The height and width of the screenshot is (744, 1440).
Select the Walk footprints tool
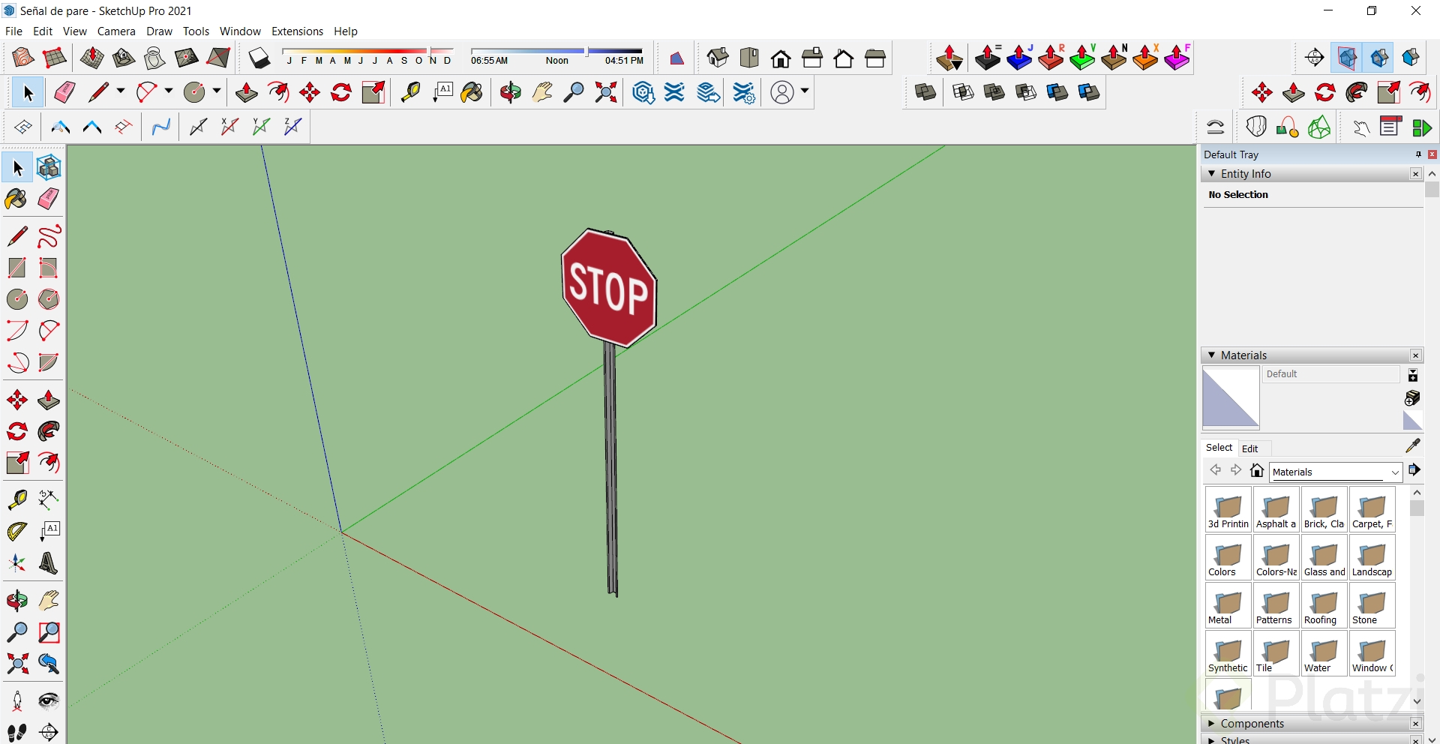click(x=17, y=732)
